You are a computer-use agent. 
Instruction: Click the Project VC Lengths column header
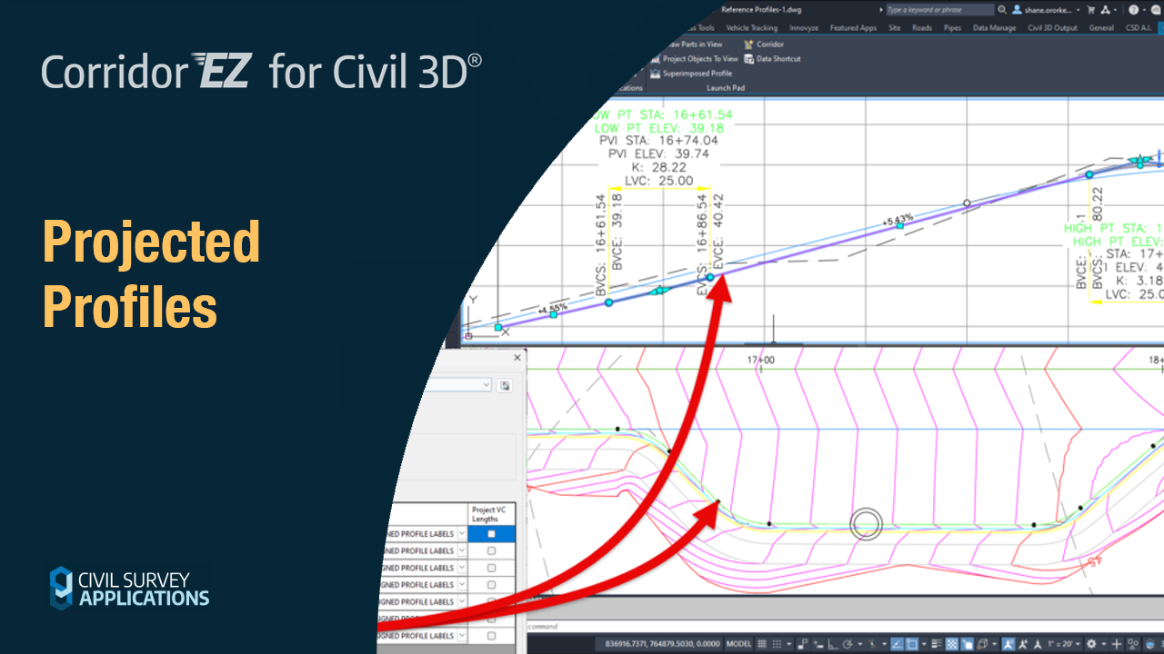pyautogui.click(x=491, y=514)
